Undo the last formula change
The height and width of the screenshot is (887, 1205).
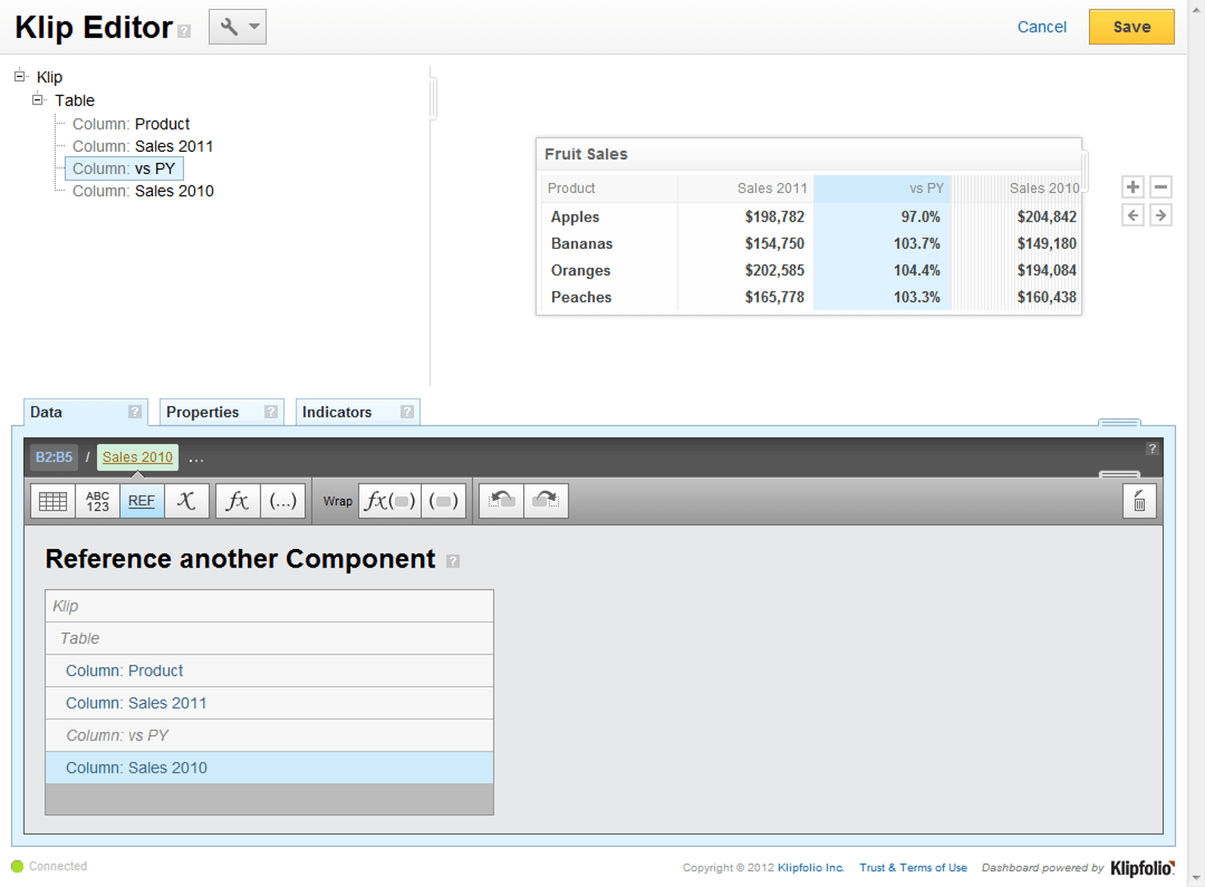(x=502, y=501)
